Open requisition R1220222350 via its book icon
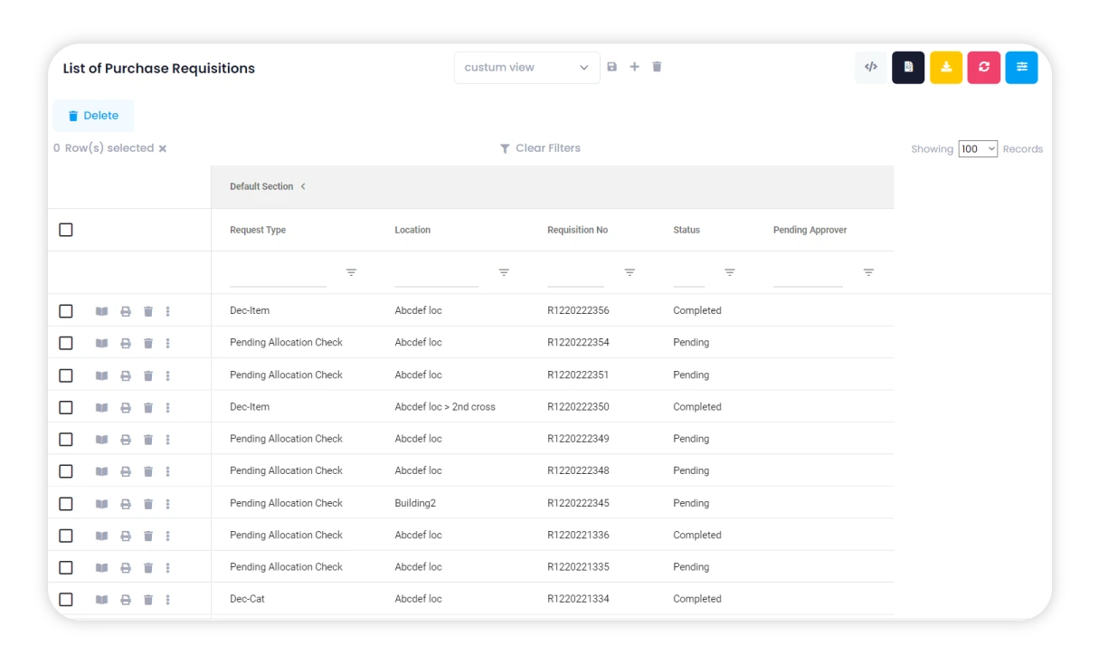This screenshot has width=1099, height=664. tap(103, 407)
